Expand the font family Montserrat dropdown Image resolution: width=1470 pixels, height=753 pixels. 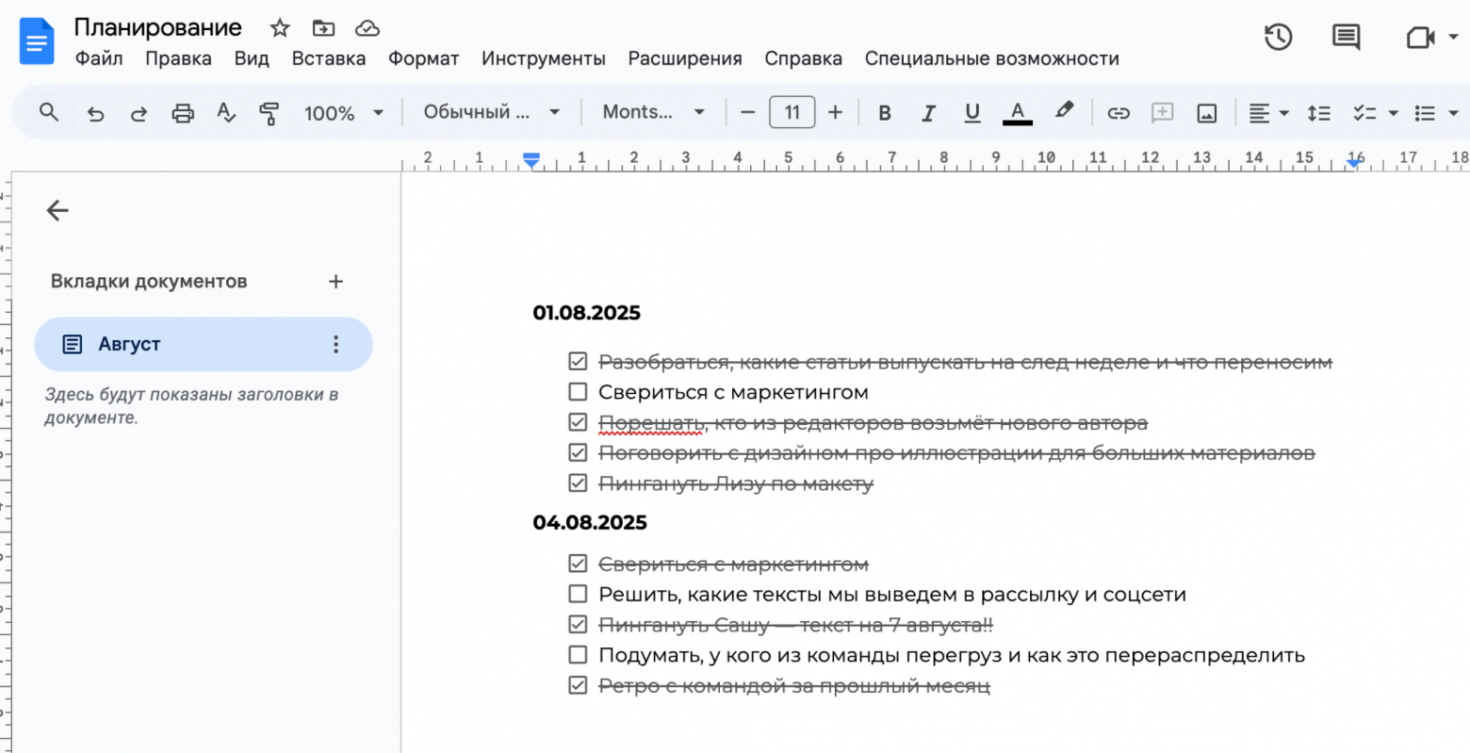[x=653, y=112]
